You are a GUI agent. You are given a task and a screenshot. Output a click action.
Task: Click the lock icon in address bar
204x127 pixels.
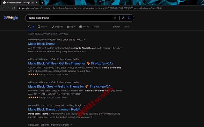point(20,8)
